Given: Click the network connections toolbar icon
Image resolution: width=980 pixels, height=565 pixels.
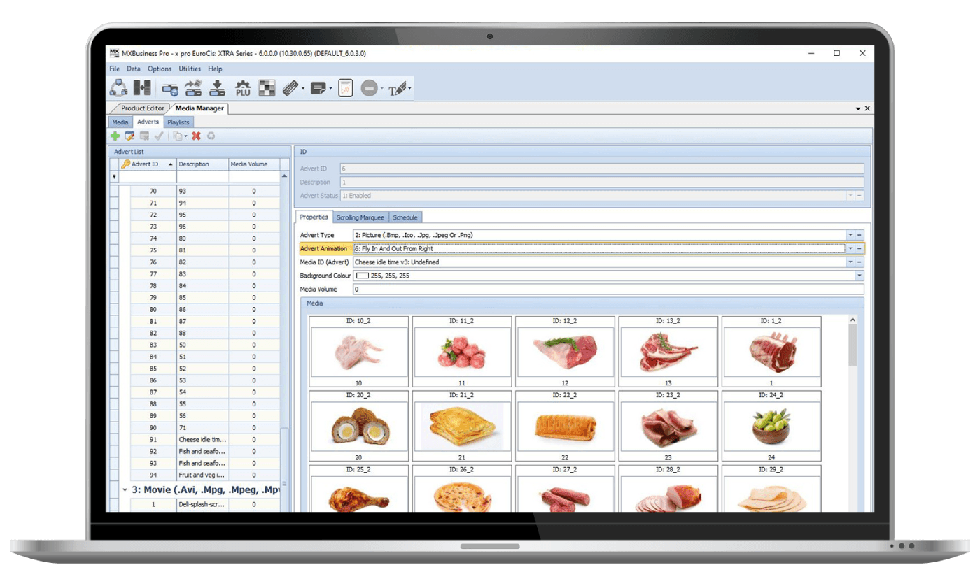Looking at the screenshot, I should pos(118,88).
